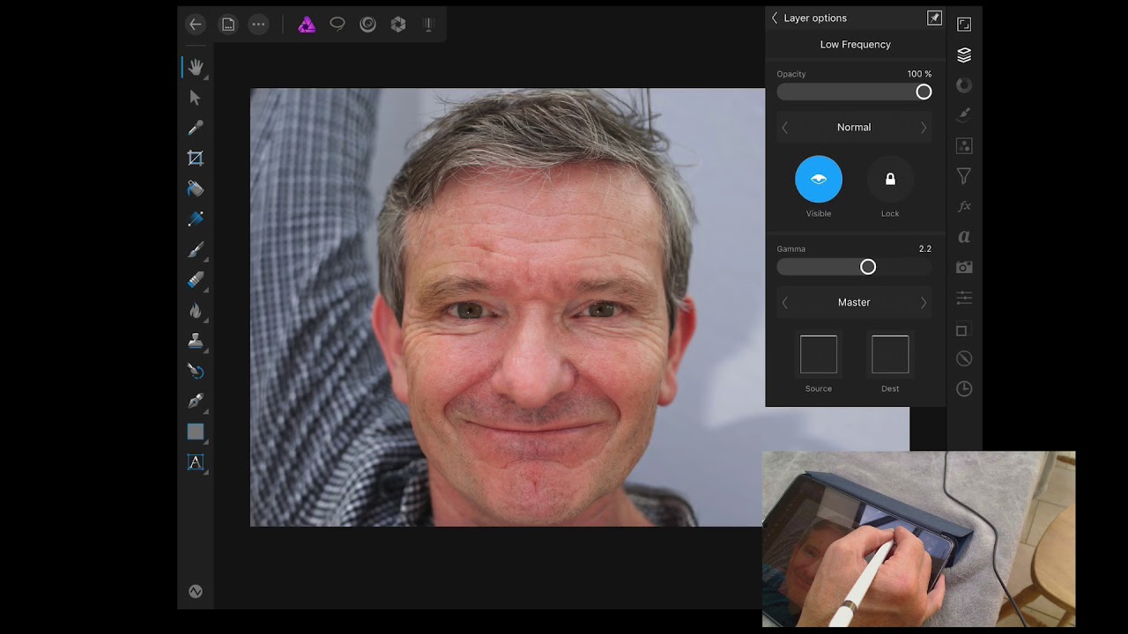The height and width of the screenshot is (634, 1128).
Task: Open the Normal blend mode list
Action: click(854, 128)
